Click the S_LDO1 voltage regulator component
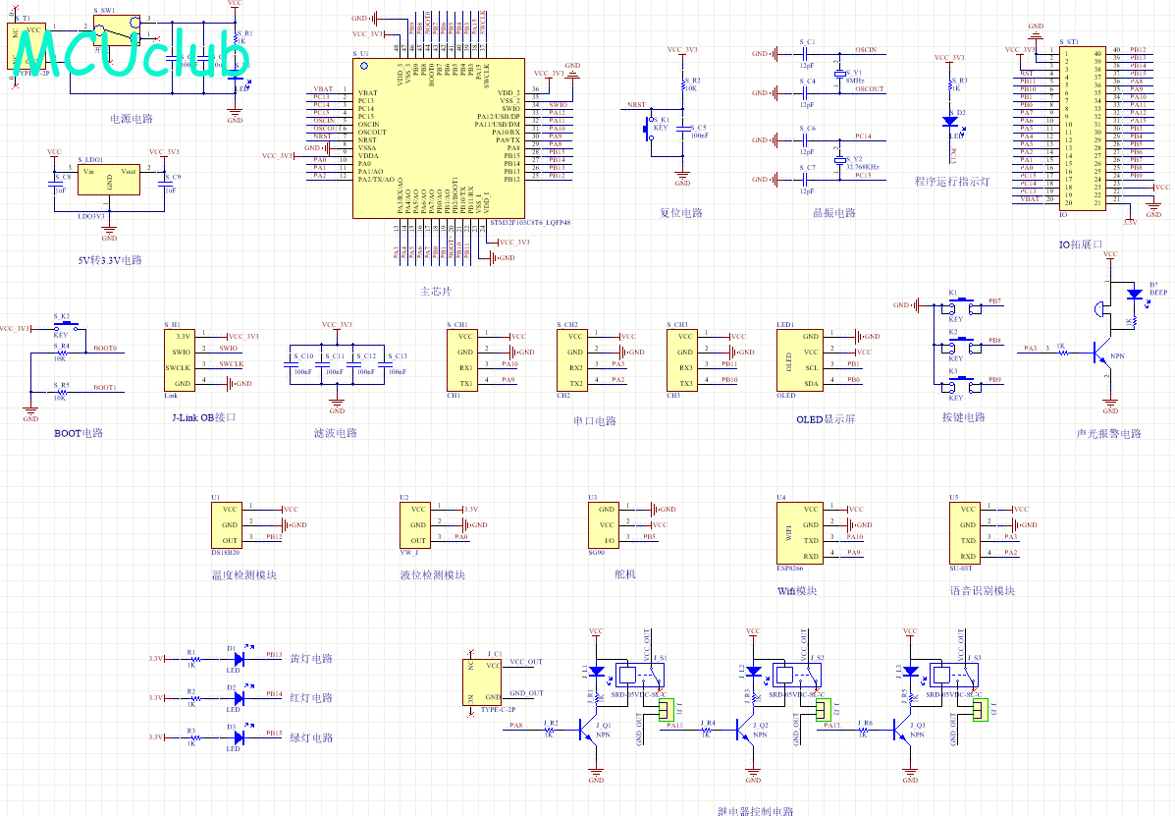The height and width of the screenshot is (816, 1175). tap(109, 180)
